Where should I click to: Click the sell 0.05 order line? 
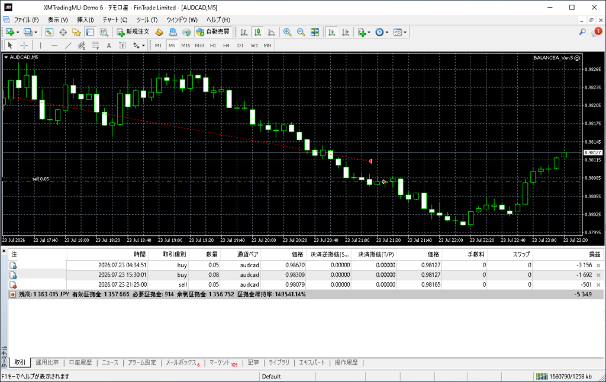click(41, 179)
